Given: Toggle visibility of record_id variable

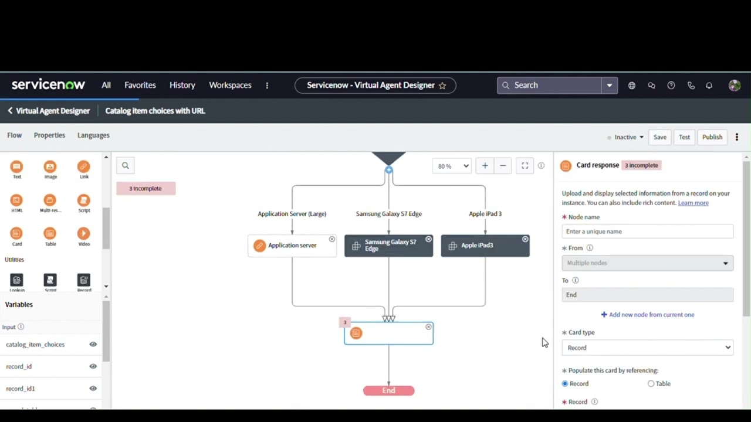Looking at the screenshot, I should pyautogui.click(x=93, y=366).
